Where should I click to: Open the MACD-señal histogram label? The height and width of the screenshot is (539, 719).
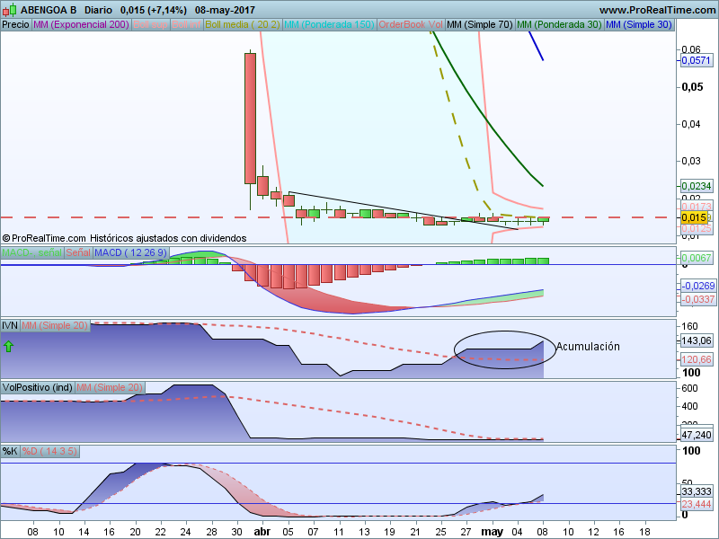click(32, 252)
